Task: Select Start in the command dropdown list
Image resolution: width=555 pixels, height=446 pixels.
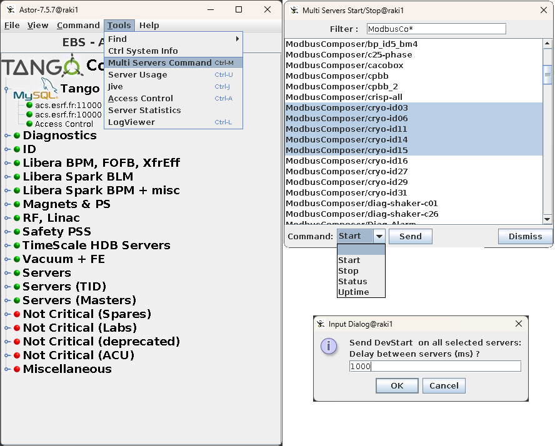Action: tap(361, 260)
